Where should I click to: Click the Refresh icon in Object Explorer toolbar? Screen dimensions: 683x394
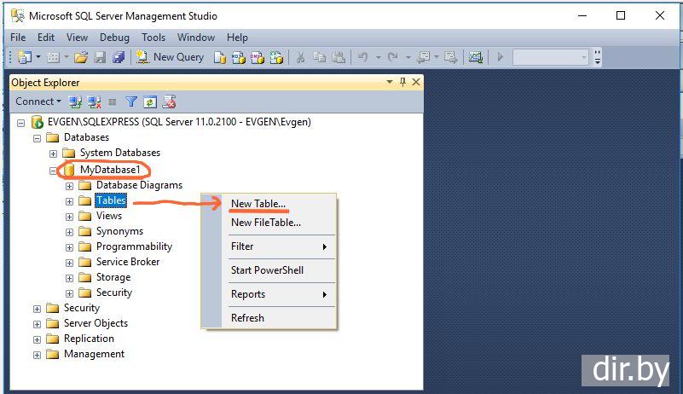tap(150, 102)
